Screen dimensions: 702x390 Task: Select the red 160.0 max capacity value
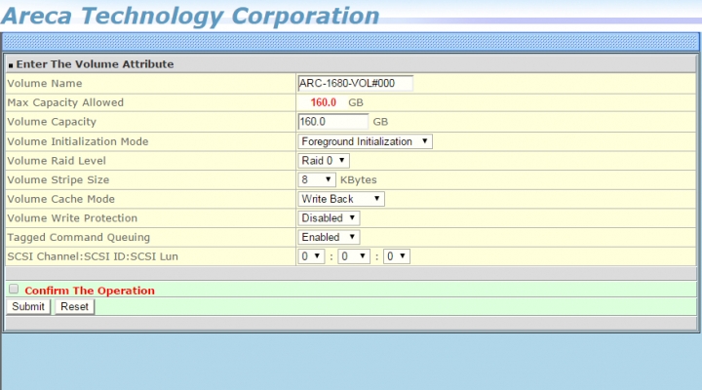pos(324,102)
